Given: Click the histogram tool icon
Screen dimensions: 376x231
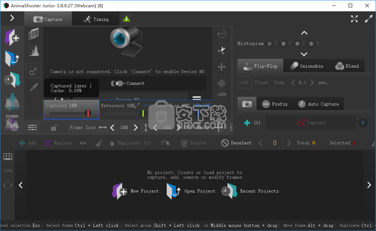Looking at the screenshot, I should point(34,51).
